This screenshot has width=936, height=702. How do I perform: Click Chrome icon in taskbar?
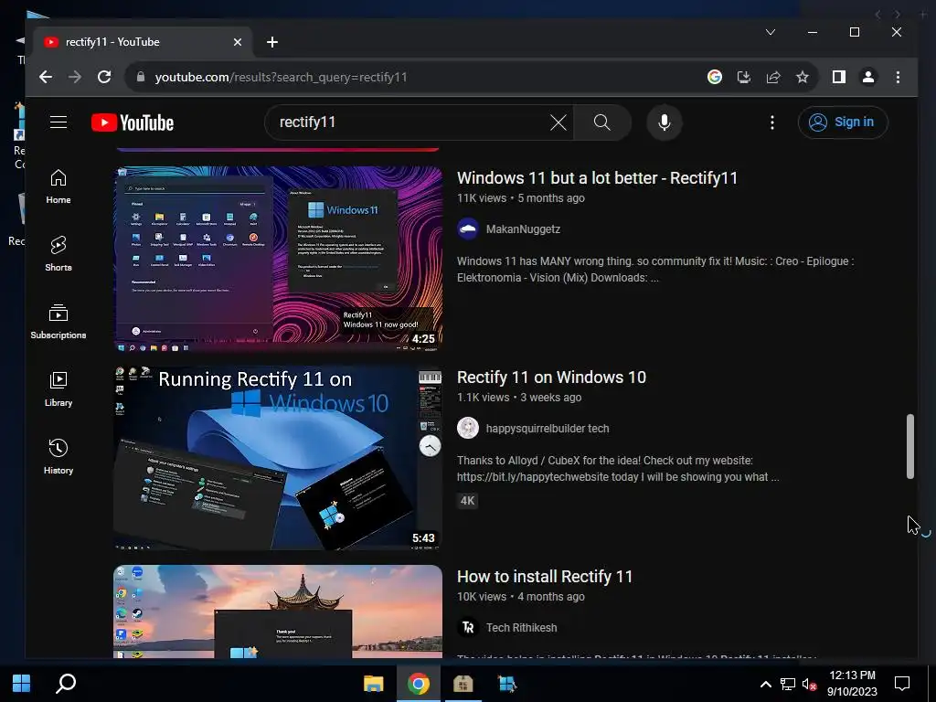pyautogui.click(x=419, y=683)
